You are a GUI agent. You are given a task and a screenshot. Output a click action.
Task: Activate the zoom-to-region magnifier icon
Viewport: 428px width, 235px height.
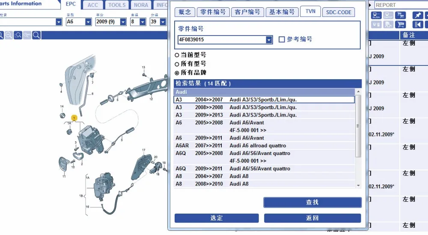(18, 35)
